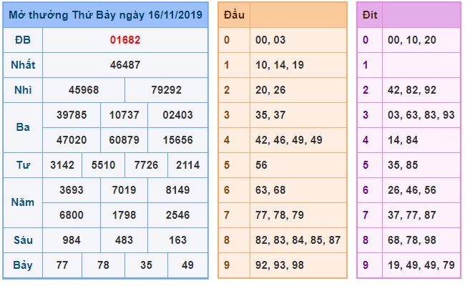Select Đít values '42, 82, 92'
The width and height of the screenshot is (465, 291).
coord(412,90)
